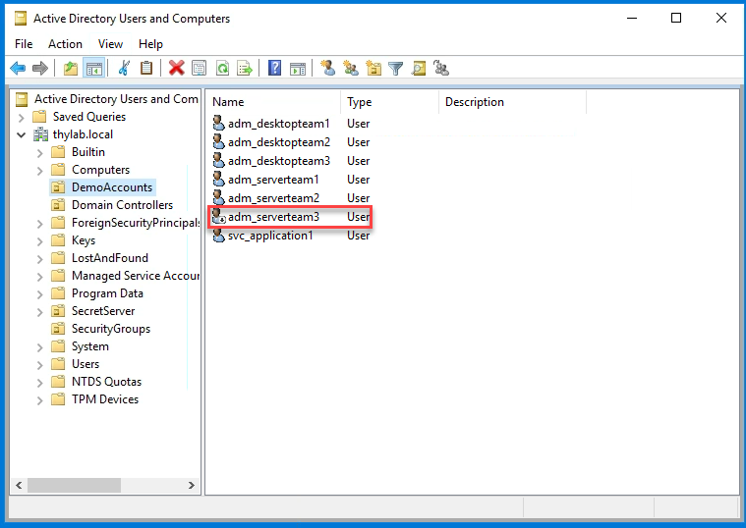Click the Create new user icon
The image size is (746, 528).
[x=328, y=68]
